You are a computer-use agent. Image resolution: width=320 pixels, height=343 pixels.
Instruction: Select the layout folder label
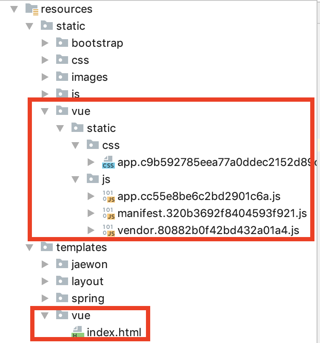(87, 281)
